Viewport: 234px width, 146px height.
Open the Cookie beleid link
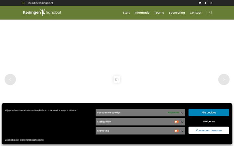(x=12, y=140)
